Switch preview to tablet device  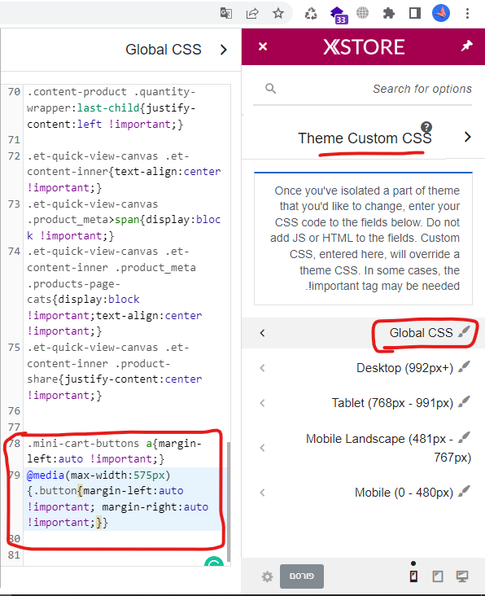pyautogui.click(x=438, y=576)
